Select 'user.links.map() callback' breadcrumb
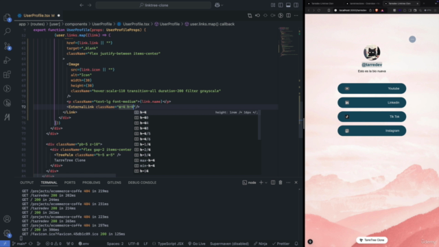Image resolution: width=439 pixels, height=247 pixels. point(212,24)
